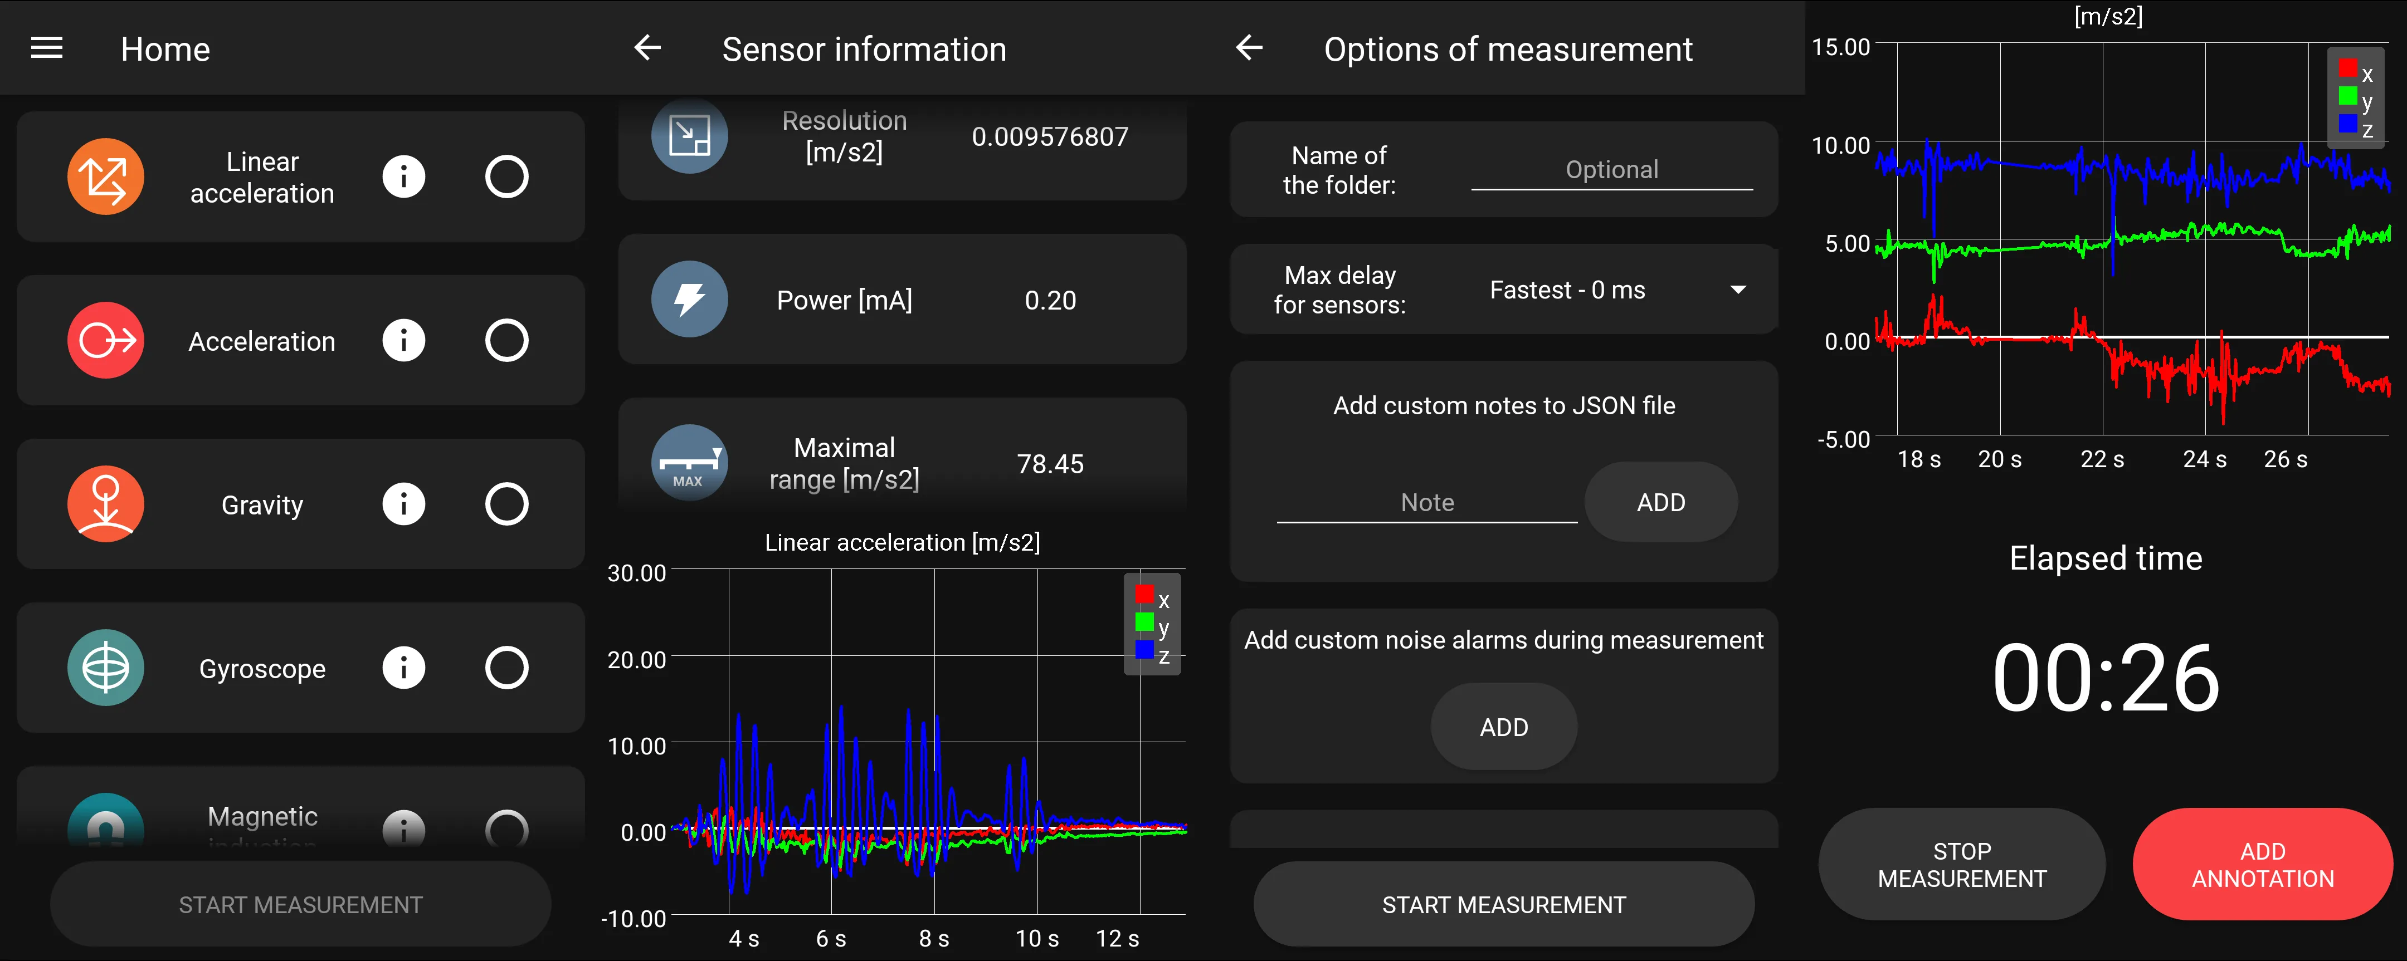The width and height of the screenshot is (2407, 961).
Task: Open Gyroscope sensor info icon
Action: (403, 668)
